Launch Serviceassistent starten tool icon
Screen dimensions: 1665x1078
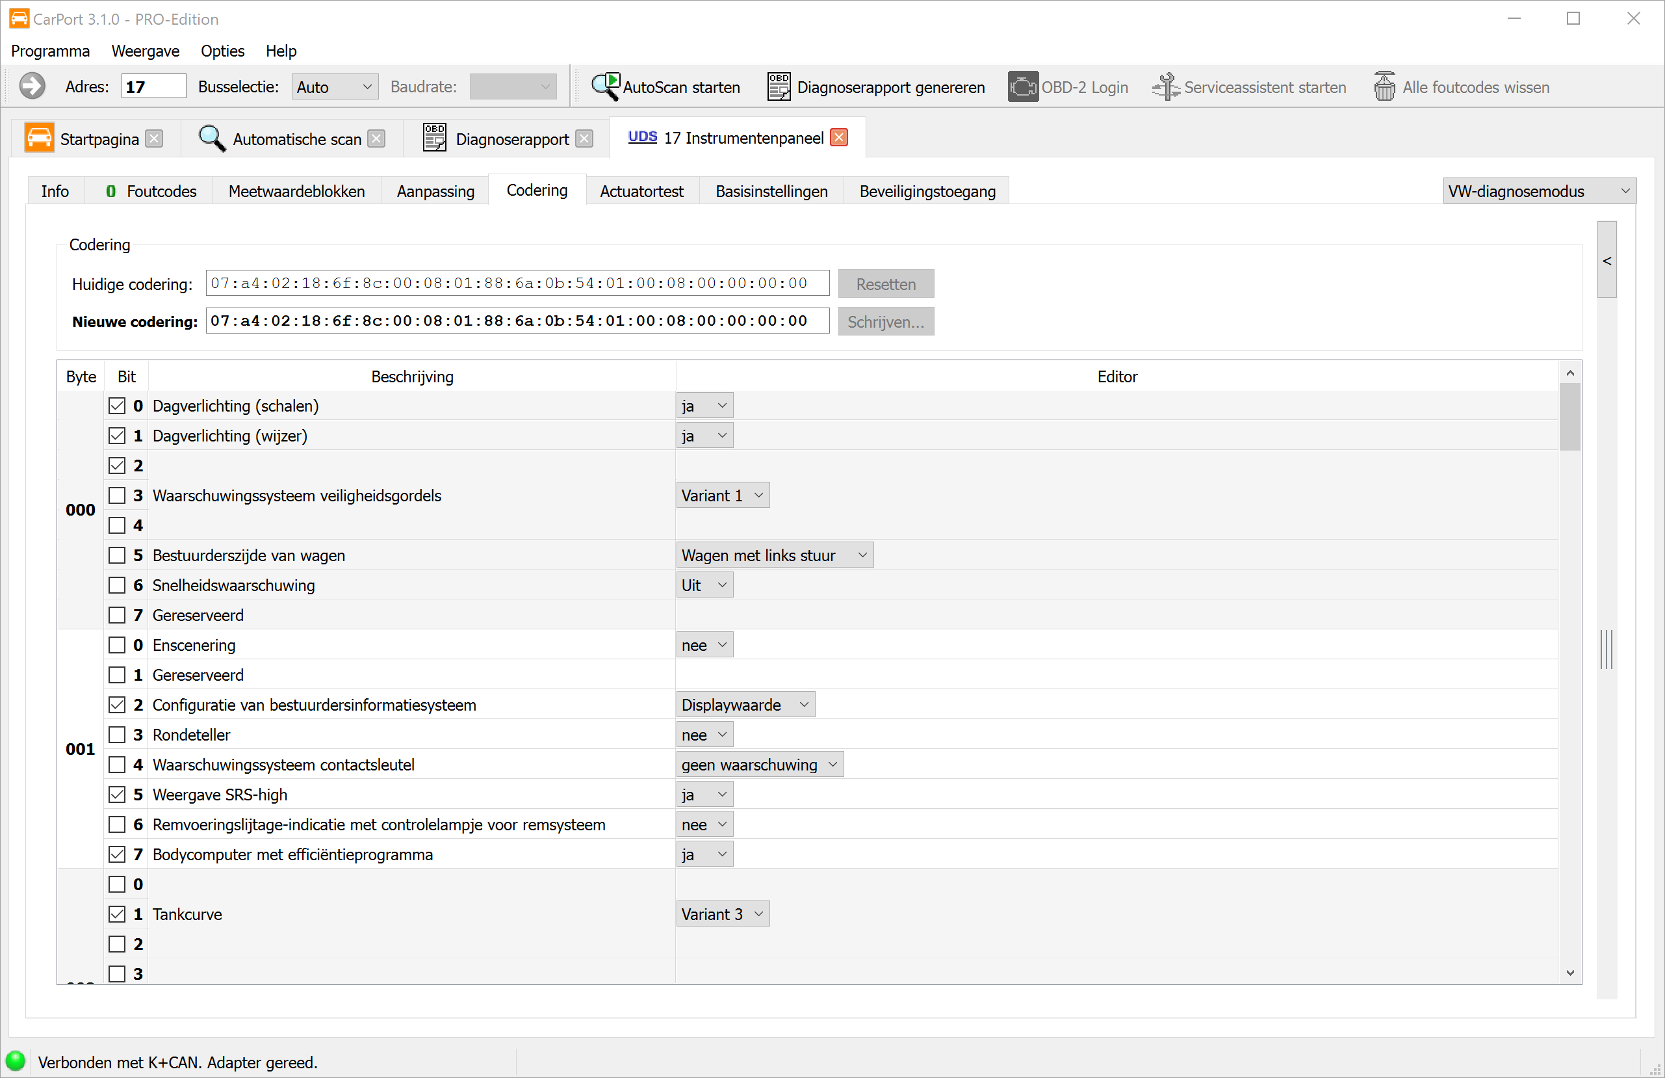point(1165,87)
